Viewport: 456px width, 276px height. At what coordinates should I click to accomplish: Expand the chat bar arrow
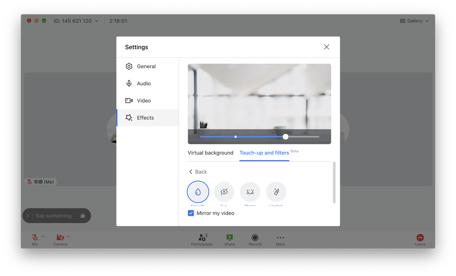pos(28,216)
